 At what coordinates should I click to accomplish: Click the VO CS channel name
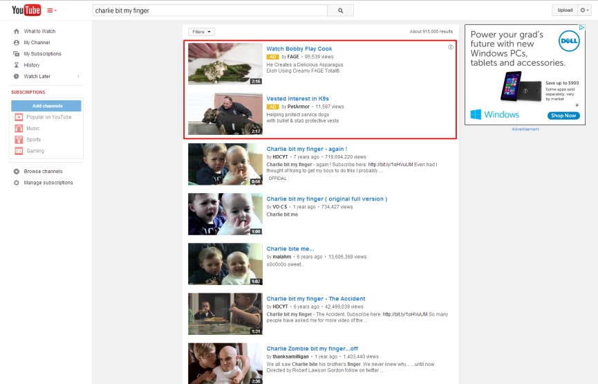click(279, 207)
